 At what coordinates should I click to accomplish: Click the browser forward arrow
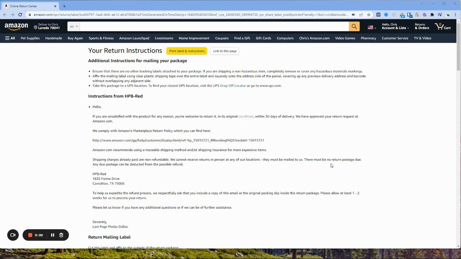click(12, 15)
